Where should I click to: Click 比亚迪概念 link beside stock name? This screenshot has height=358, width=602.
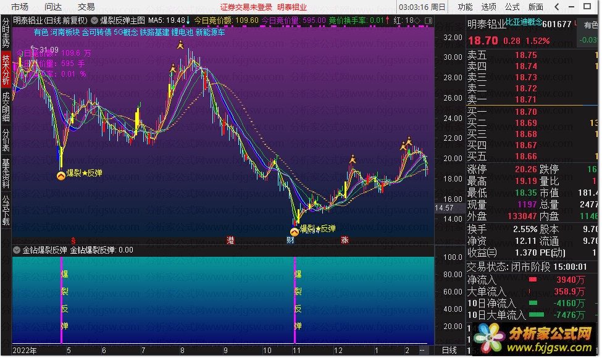524,22
